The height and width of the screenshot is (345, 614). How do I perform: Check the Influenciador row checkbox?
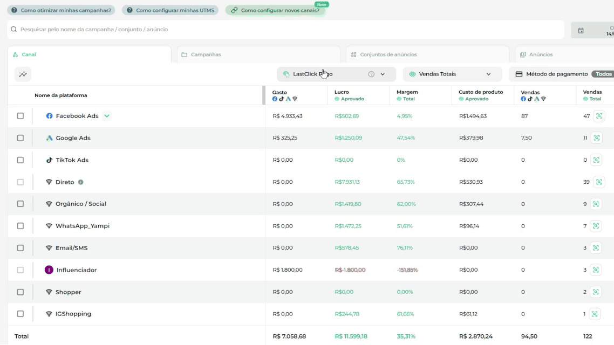point(21,270)
